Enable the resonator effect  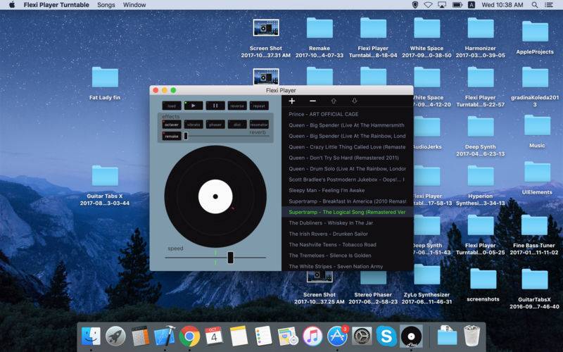point(259,125)
